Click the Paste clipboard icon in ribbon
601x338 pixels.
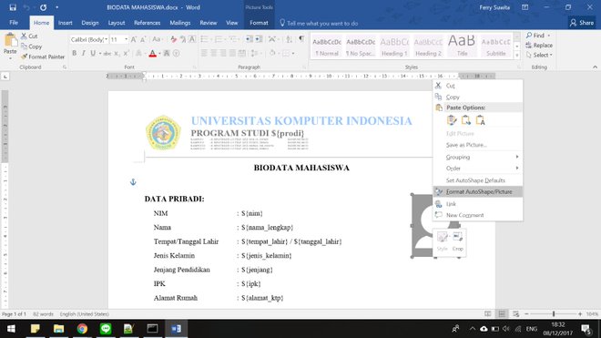[10, 40]
